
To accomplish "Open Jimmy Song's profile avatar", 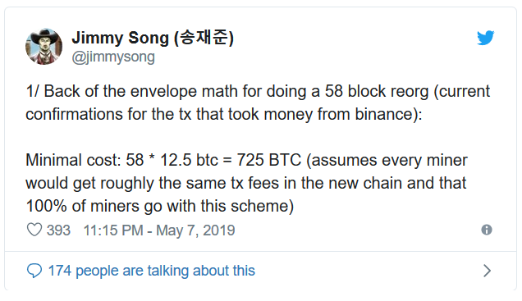I will [44, 46].
